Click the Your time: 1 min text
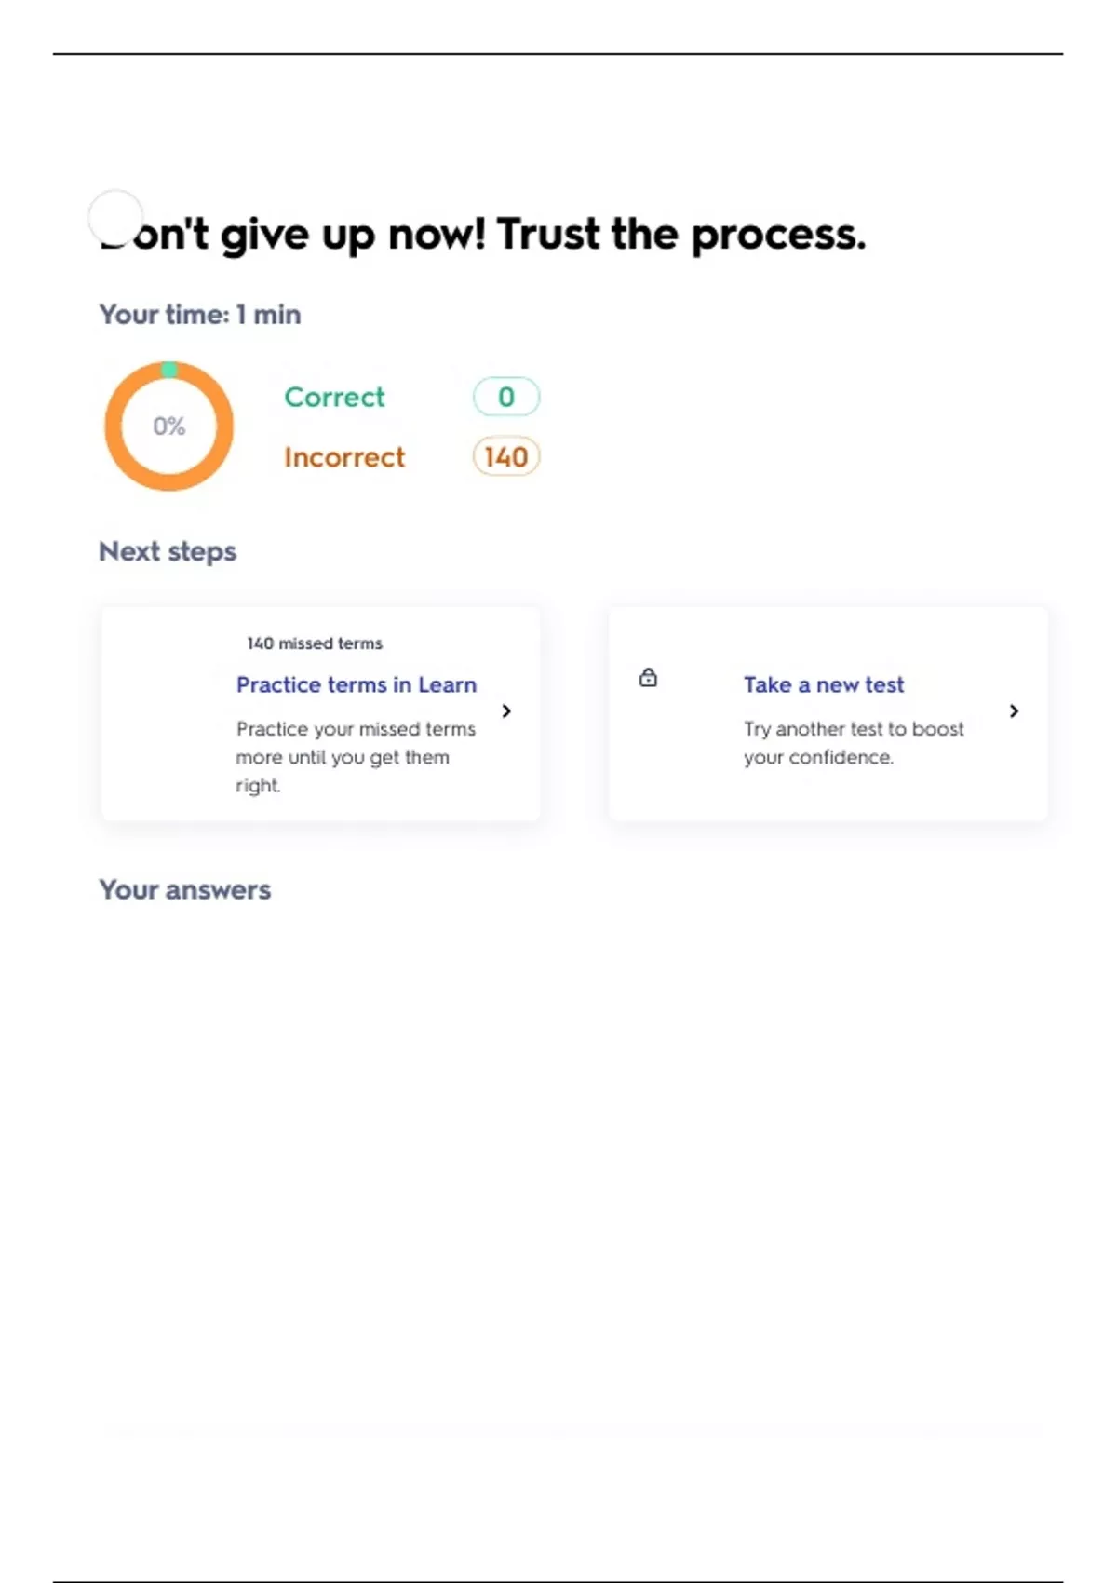1117x1583 pixels. pyautogui.click(x=200, y=315)
